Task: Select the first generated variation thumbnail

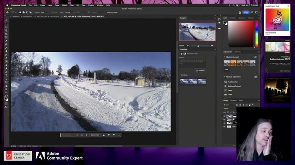Action: [184, 82]
